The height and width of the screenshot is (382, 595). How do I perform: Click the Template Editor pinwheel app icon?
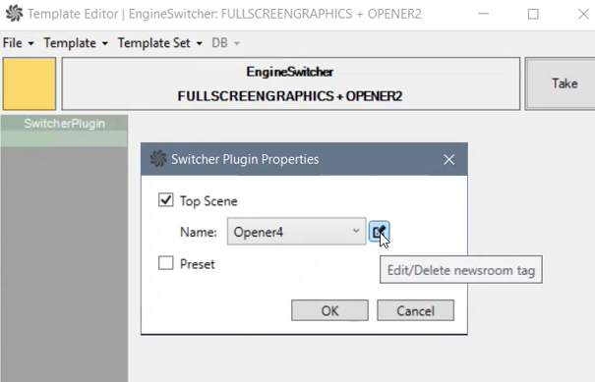14,14
